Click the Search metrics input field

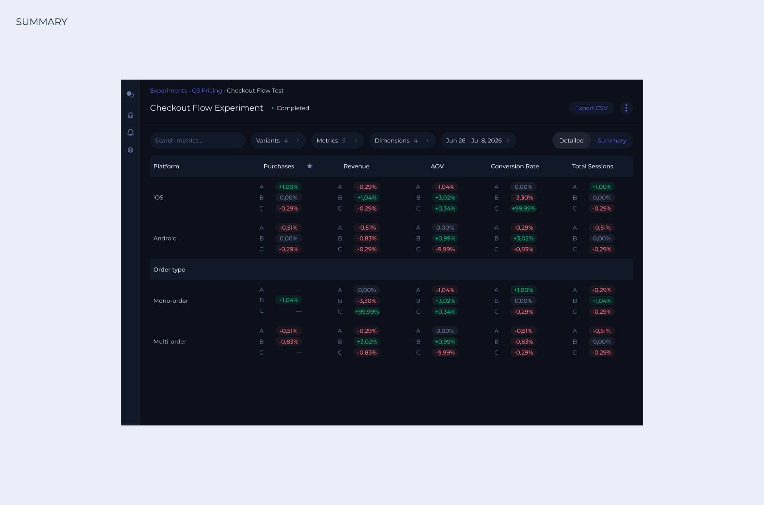tap(197, 140)
